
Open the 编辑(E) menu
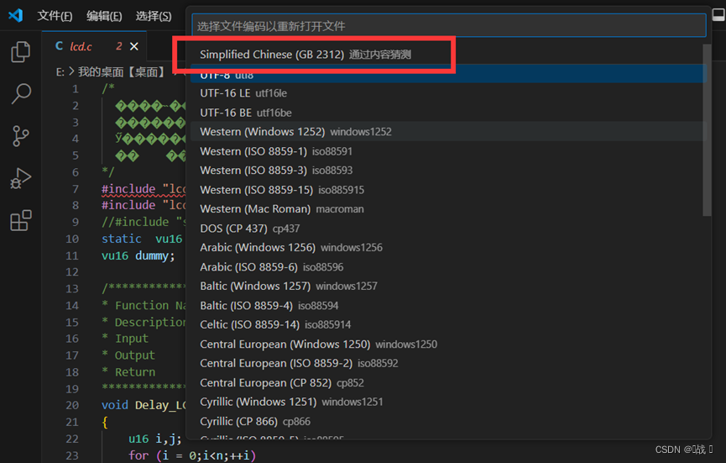click(104, 16)
